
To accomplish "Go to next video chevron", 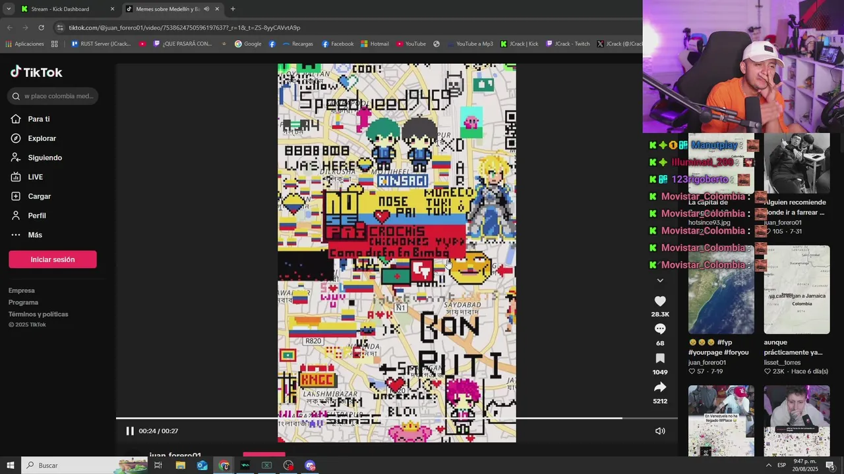I will pyautogui.click(x=660, y=280).
